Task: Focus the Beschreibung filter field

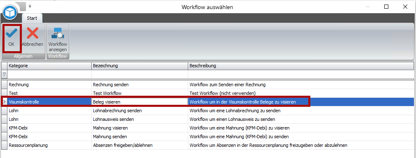Action: pyautogui.click(x=301, y=74)
